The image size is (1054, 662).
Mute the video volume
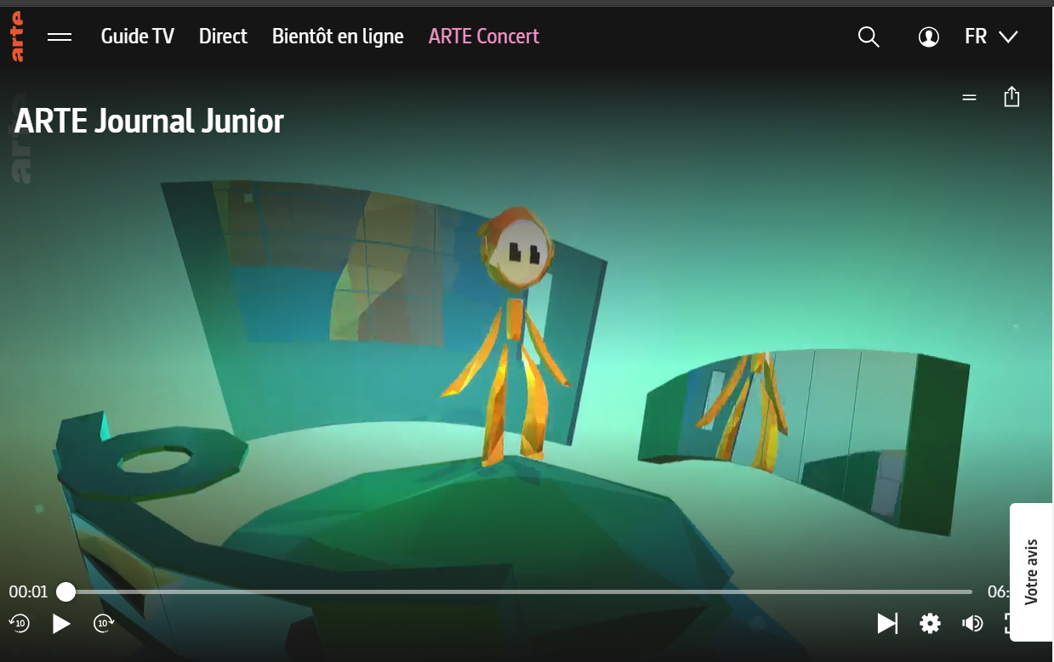click(972, 624)
